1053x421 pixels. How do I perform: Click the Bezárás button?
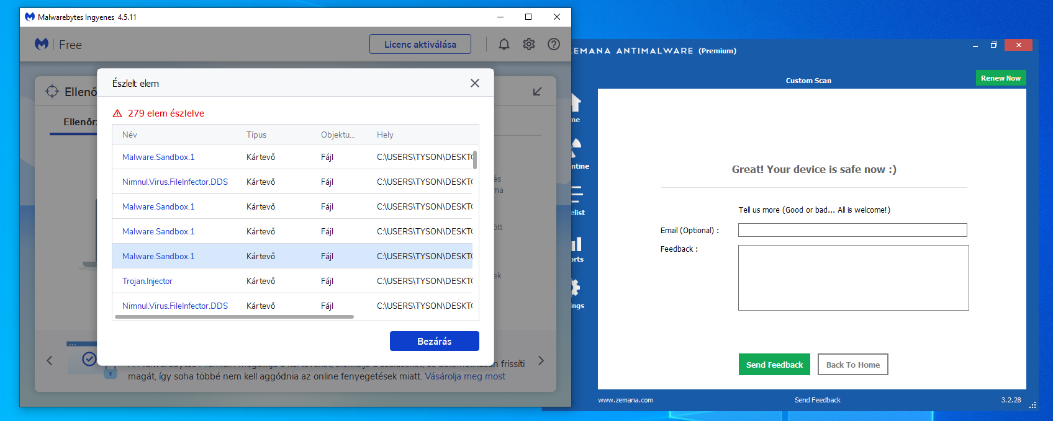[x=435, y=341]
